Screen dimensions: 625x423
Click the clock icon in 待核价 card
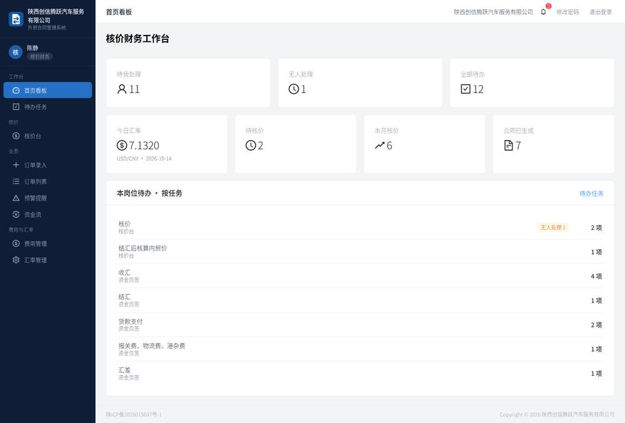(x=251, y=146)
